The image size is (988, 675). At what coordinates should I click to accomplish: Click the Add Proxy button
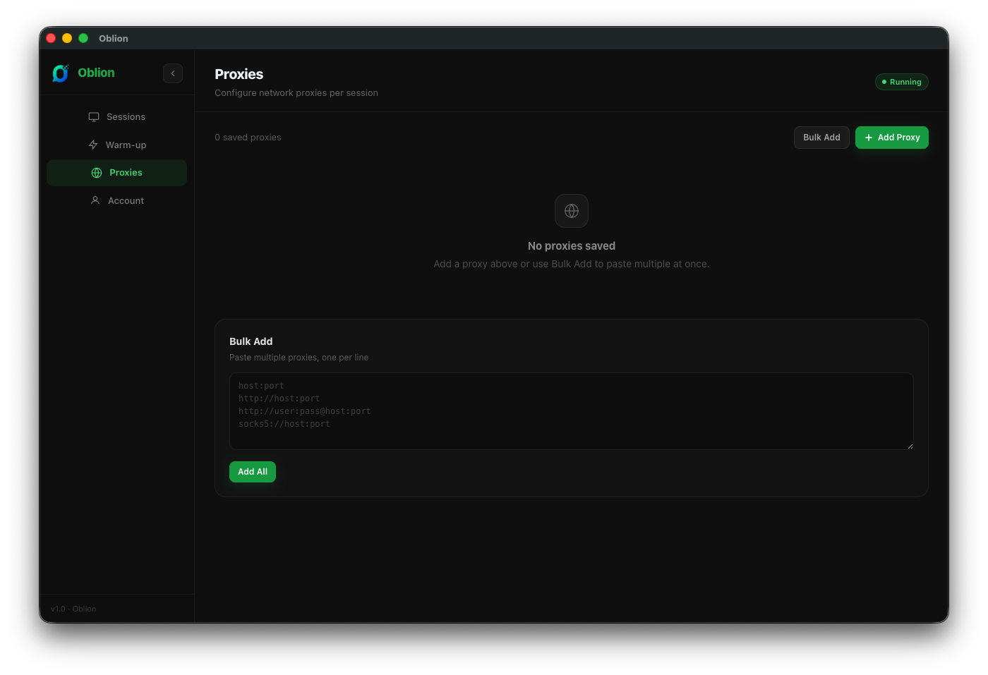pyautogui.click(x=892, y=138)
